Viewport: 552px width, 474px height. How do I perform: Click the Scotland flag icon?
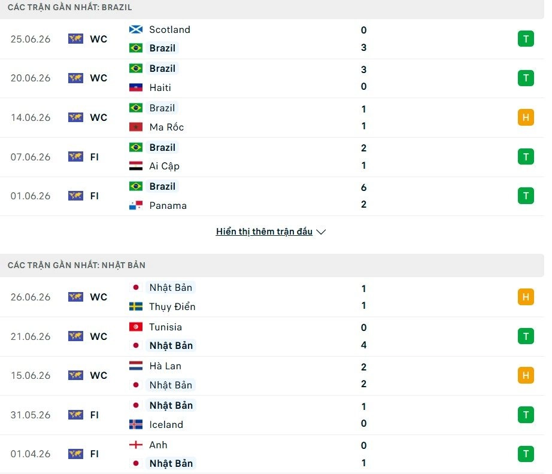click(135, 29)
